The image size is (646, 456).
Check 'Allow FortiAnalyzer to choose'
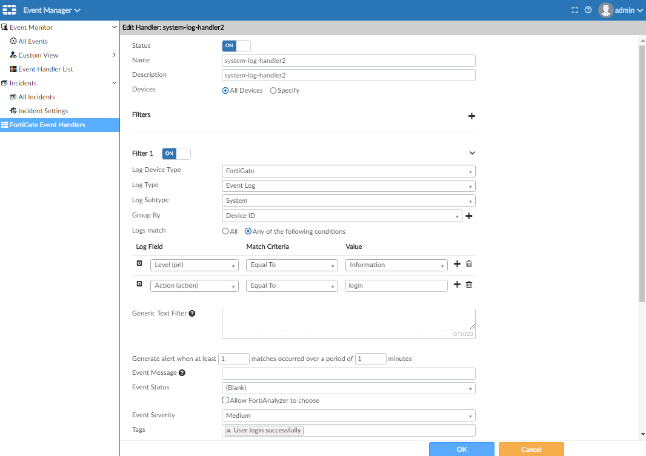225,400
